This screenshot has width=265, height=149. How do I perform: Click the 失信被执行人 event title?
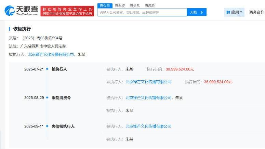point(63,126)
